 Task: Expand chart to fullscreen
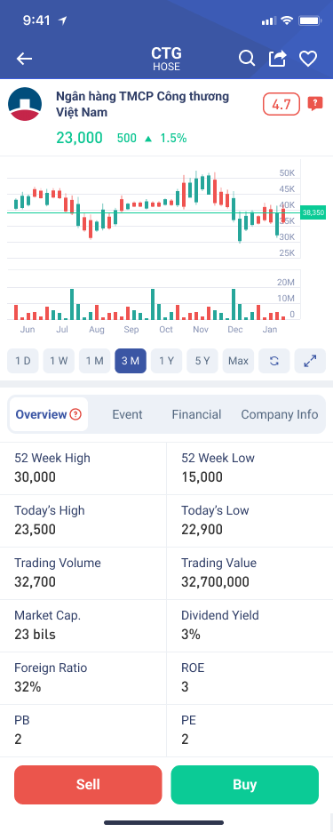click(x=310, y=361)
